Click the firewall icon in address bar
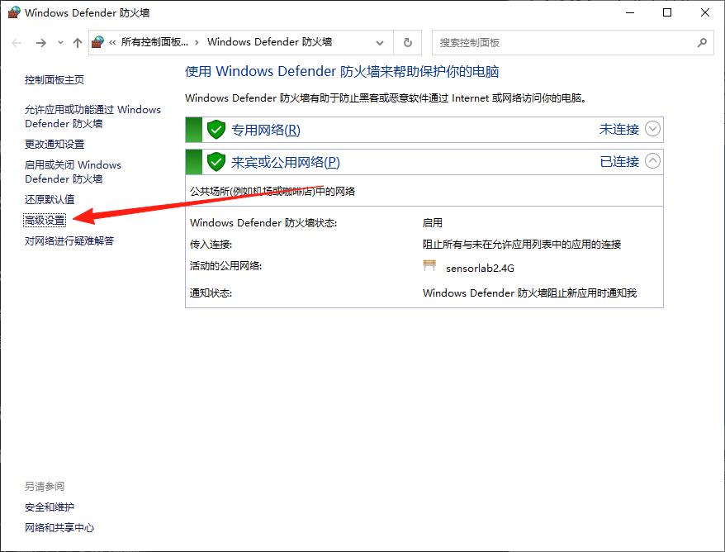 [x=97, y=42]
